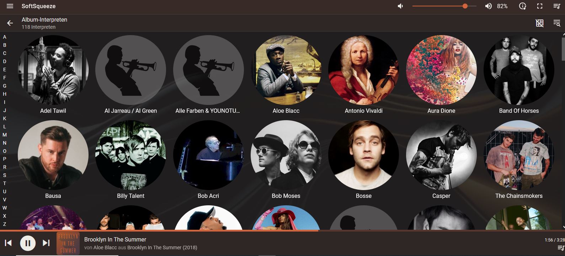
Task: Go back with the arrow icon
Action: pyautogui.click(x=10, y=23)
